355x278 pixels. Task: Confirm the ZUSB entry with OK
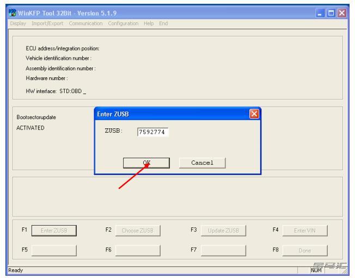[146, 163]
